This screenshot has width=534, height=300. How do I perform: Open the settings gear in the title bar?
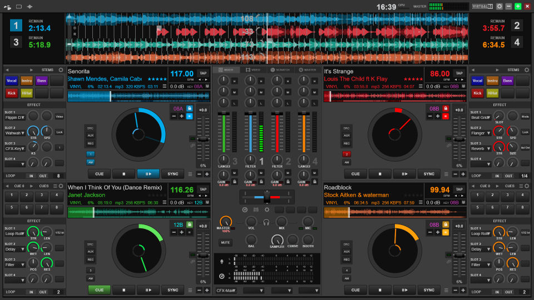[500, 7]
